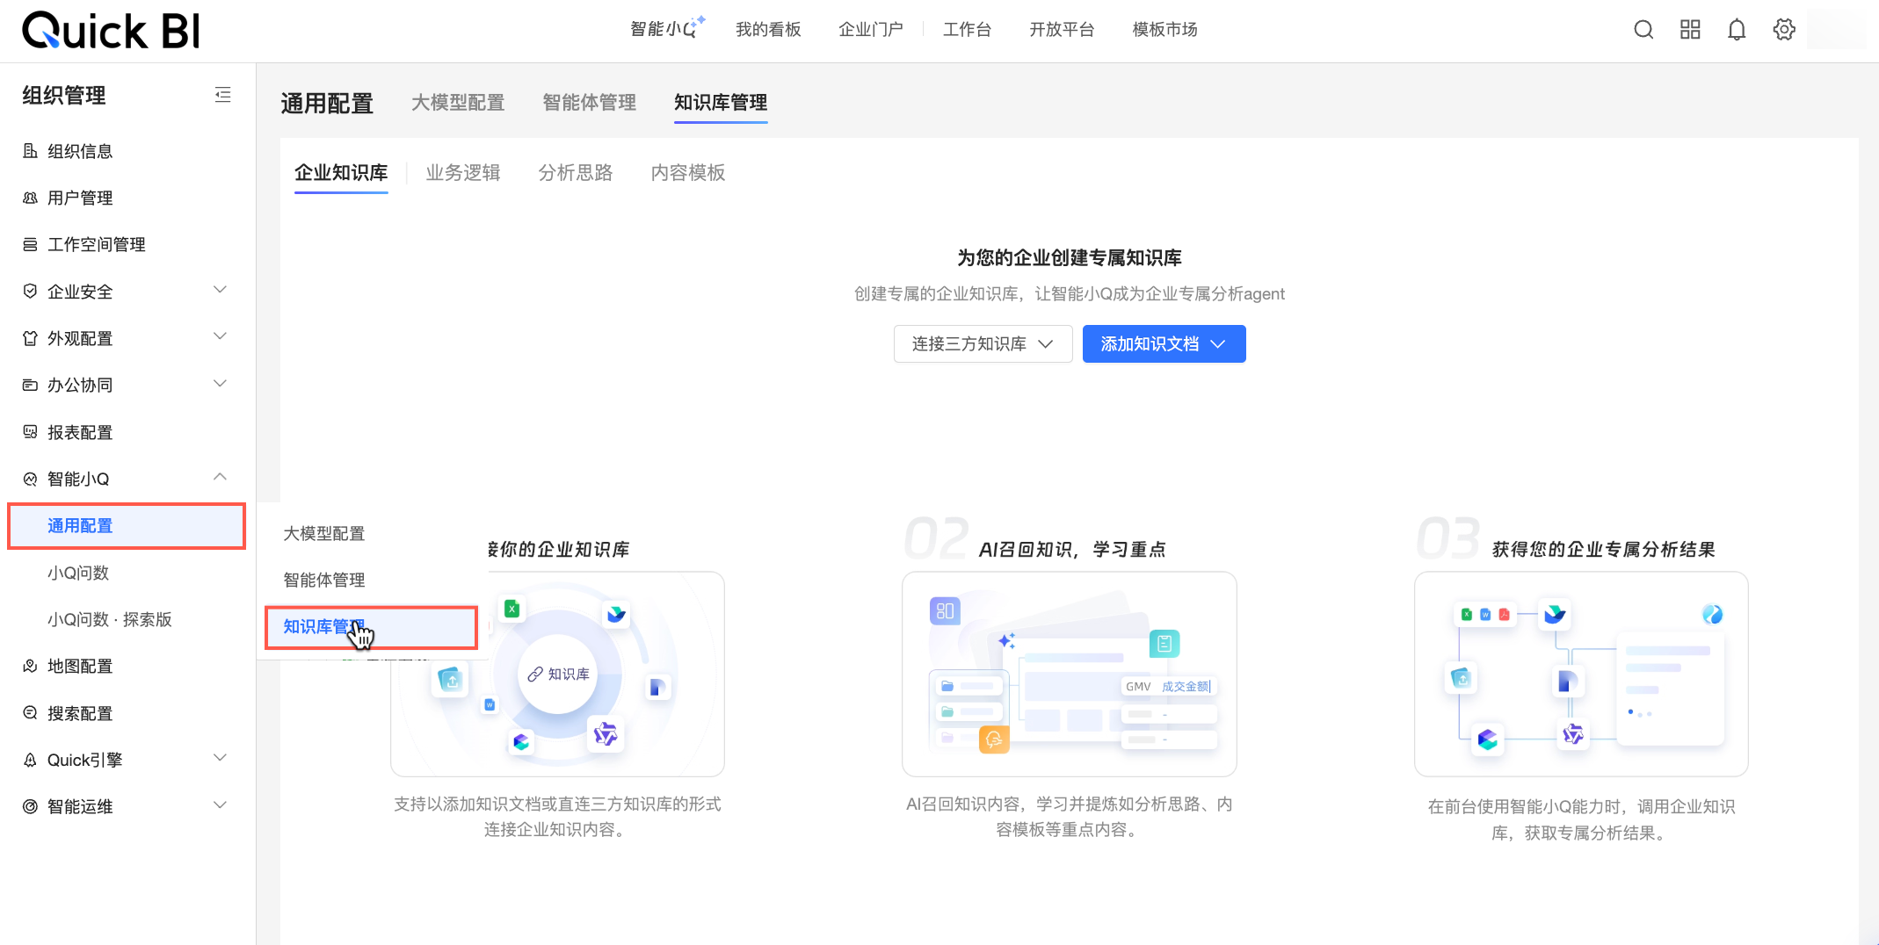The width and height of the screenshot is (1879, 945).
Task: Click the 用户管理 users icon
Action: (x=30, y=198)
